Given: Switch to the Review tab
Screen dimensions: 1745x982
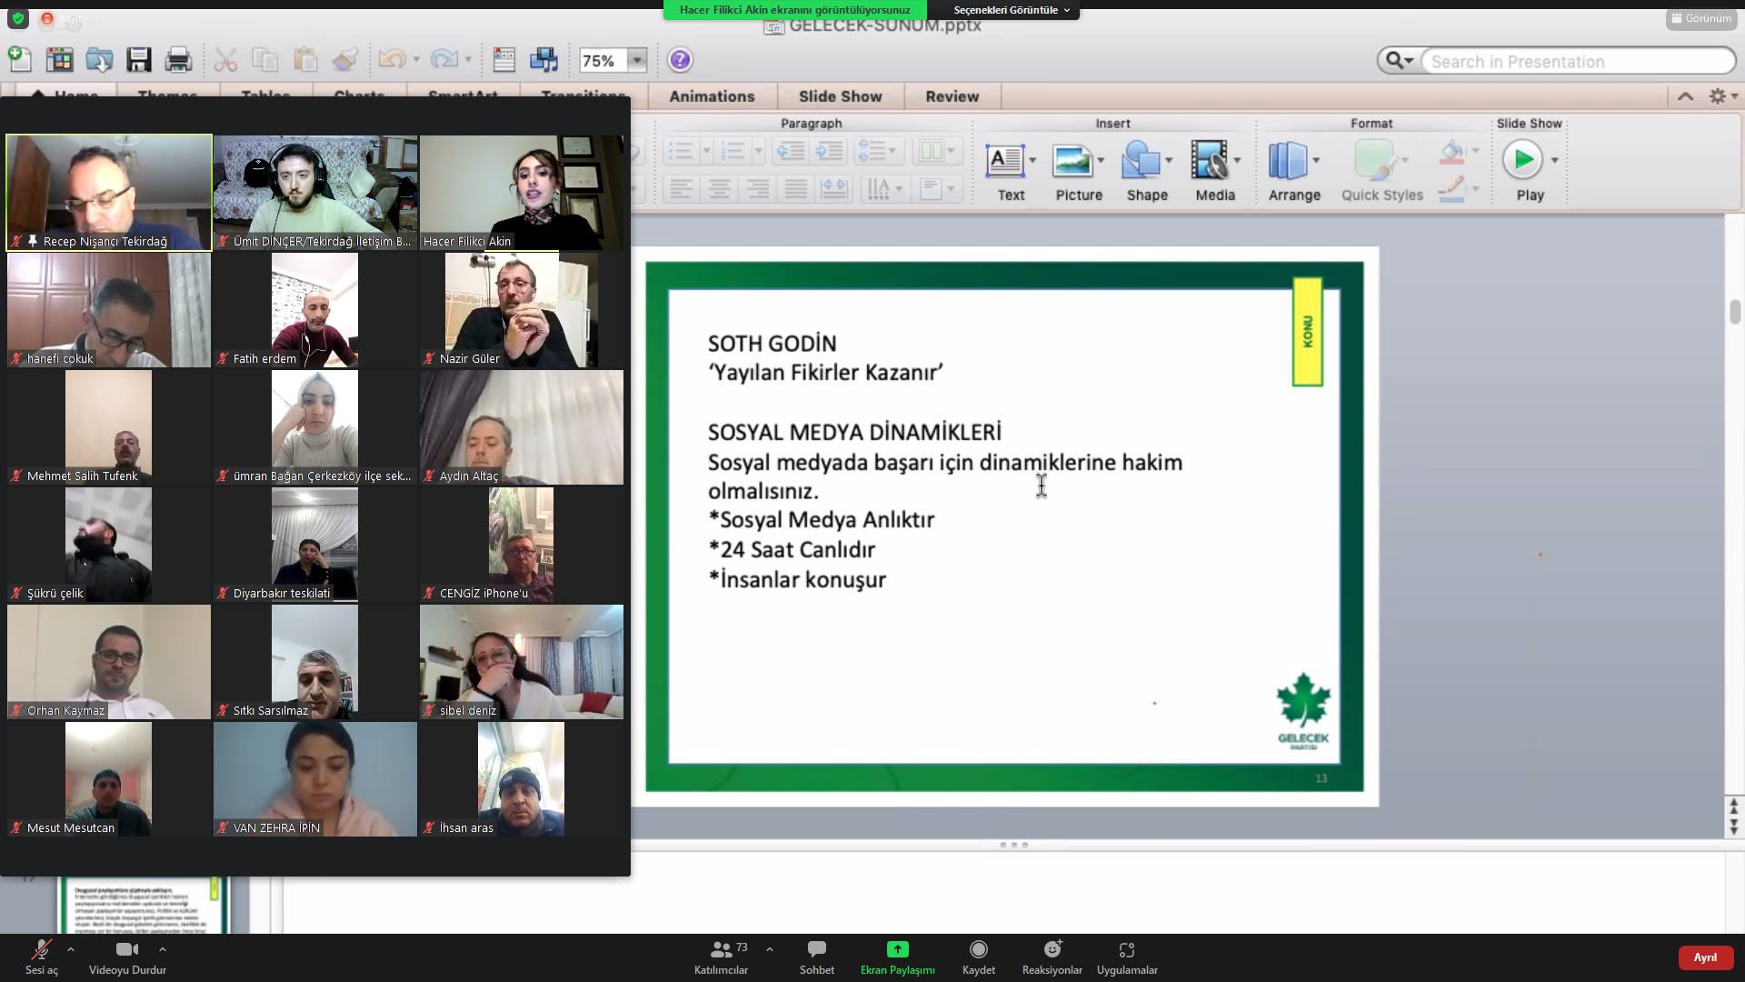Looking at the screenshot, I should 952,96.
